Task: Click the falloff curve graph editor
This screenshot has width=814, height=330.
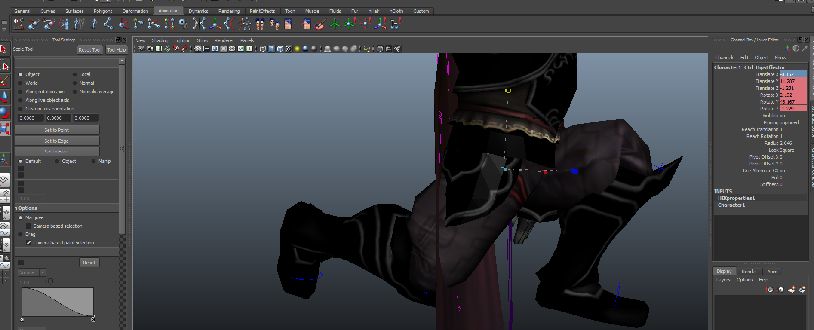Action: (58, 302)
